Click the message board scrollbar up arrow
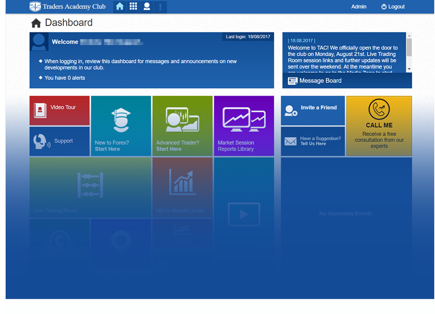Viewport: 435px width, 314px height. 409,36
